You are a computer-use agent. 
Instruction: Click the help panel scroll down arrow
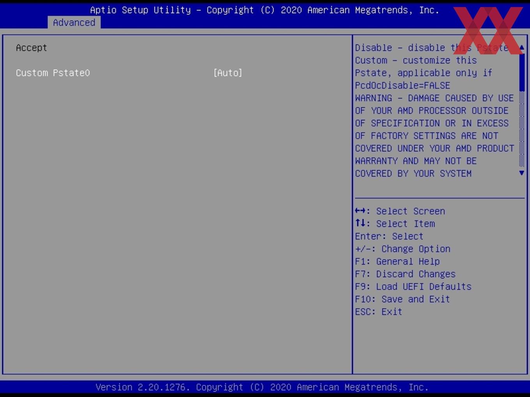pos(522,173)
